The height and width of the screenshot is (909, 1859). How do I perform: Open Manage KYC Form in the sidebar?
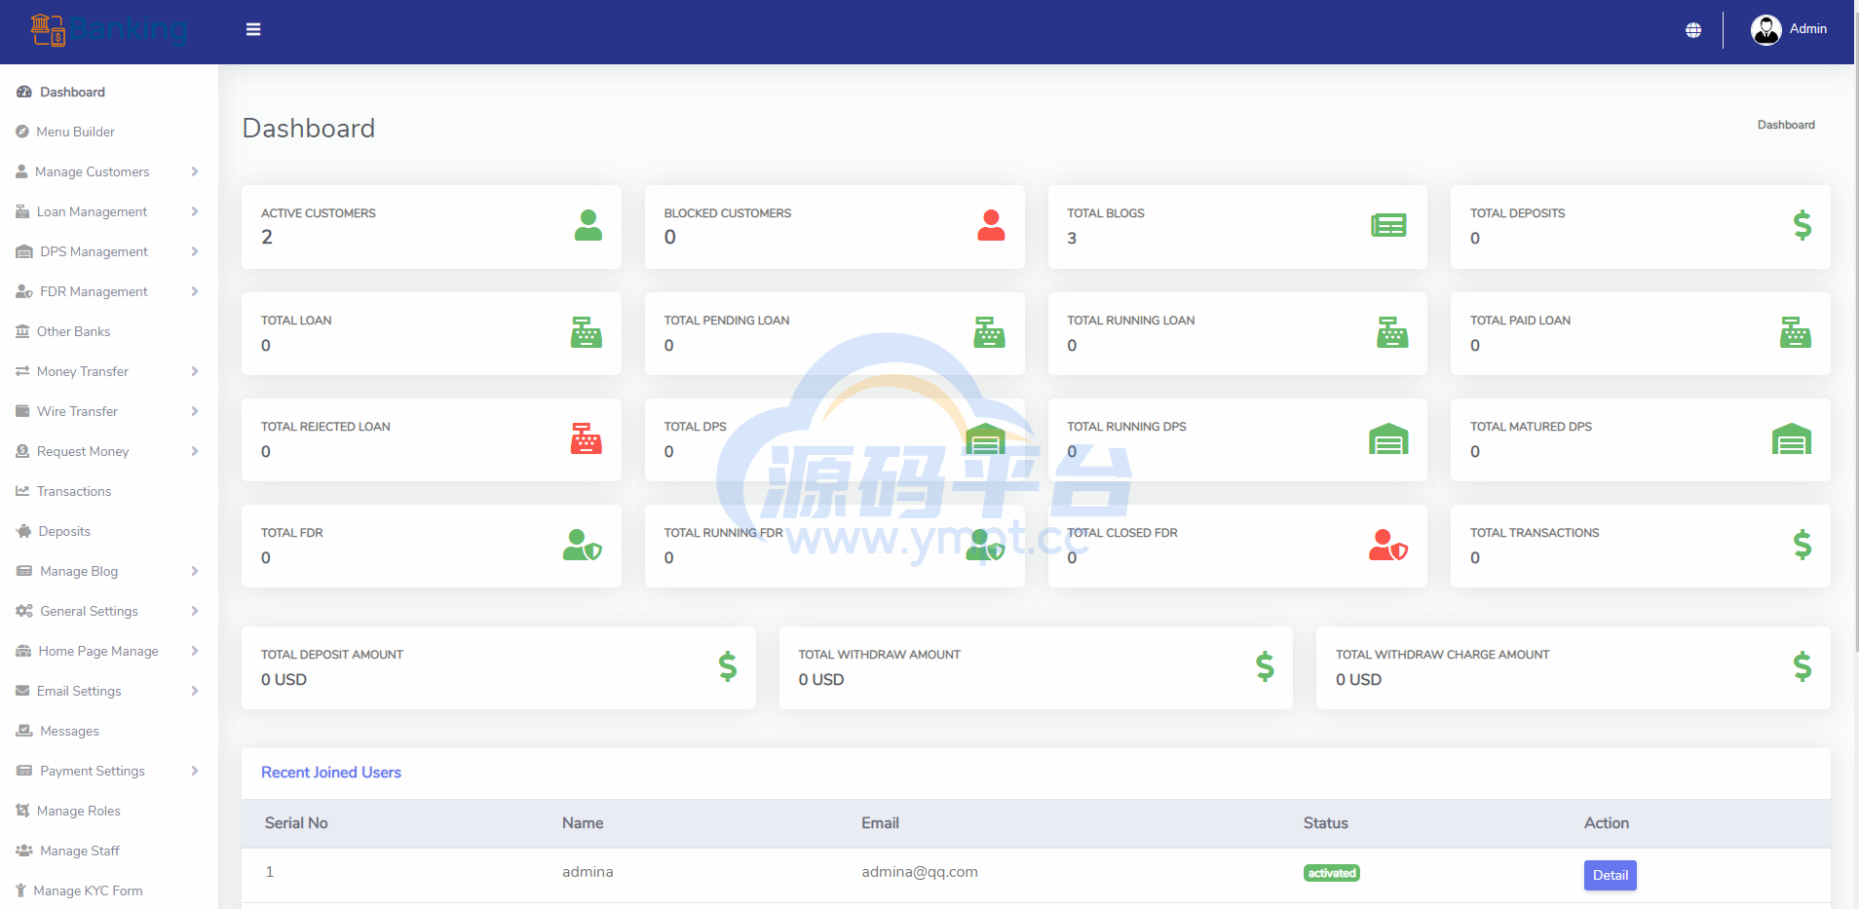(x=108, y=890)
